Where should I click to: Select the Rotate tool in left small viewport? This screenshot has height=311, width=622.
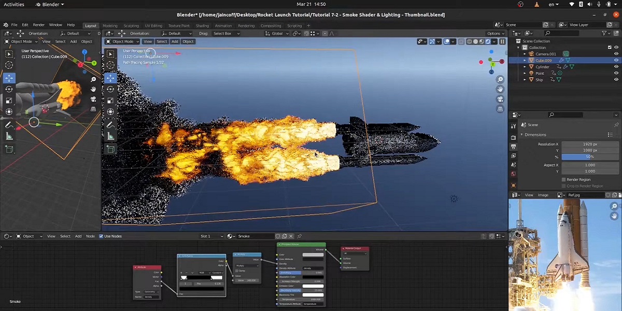click(9, 89)
